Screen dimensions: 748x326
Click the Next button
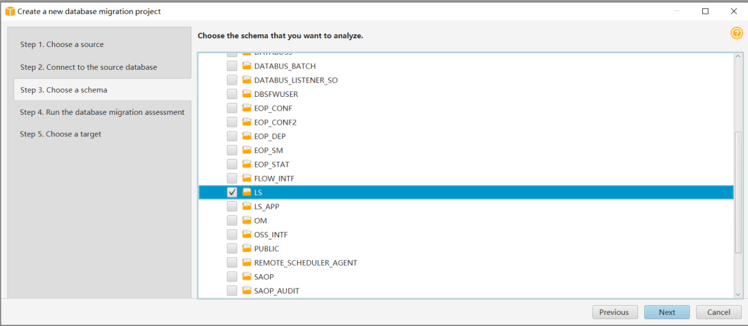tap(666, 312)
